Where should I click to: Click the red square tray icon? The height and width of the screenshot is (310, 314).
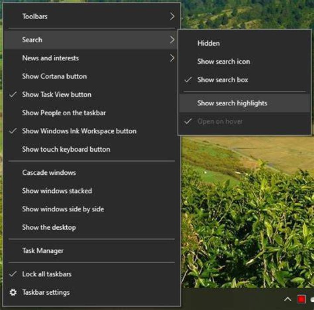(x=301, y=300)
